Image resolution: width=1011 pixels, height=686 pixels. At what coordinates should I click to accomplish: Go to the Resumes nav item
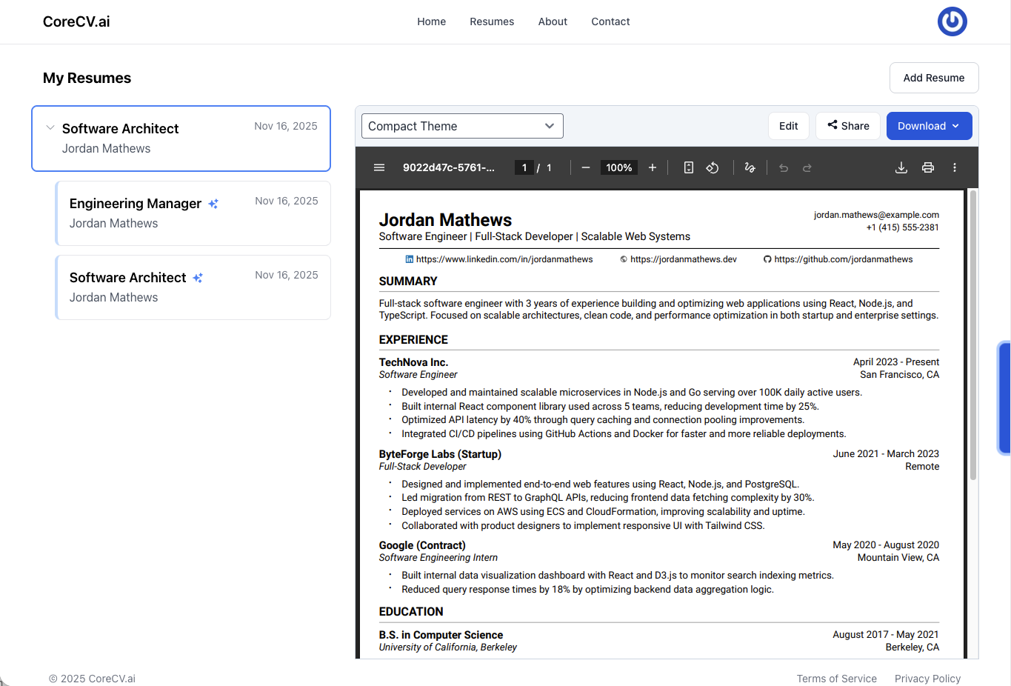pos(491,21)
